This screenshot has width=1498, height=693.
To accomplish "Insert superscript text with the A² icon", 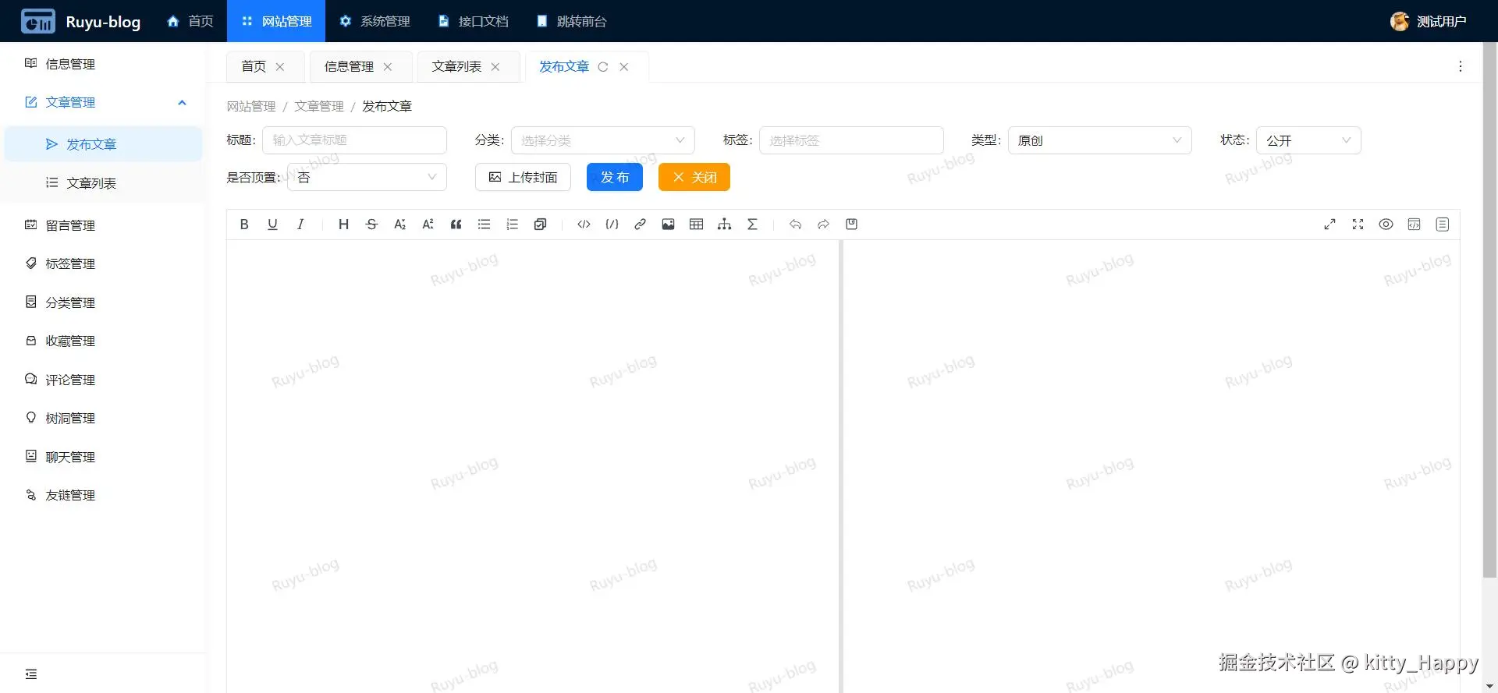I will 428,225.
